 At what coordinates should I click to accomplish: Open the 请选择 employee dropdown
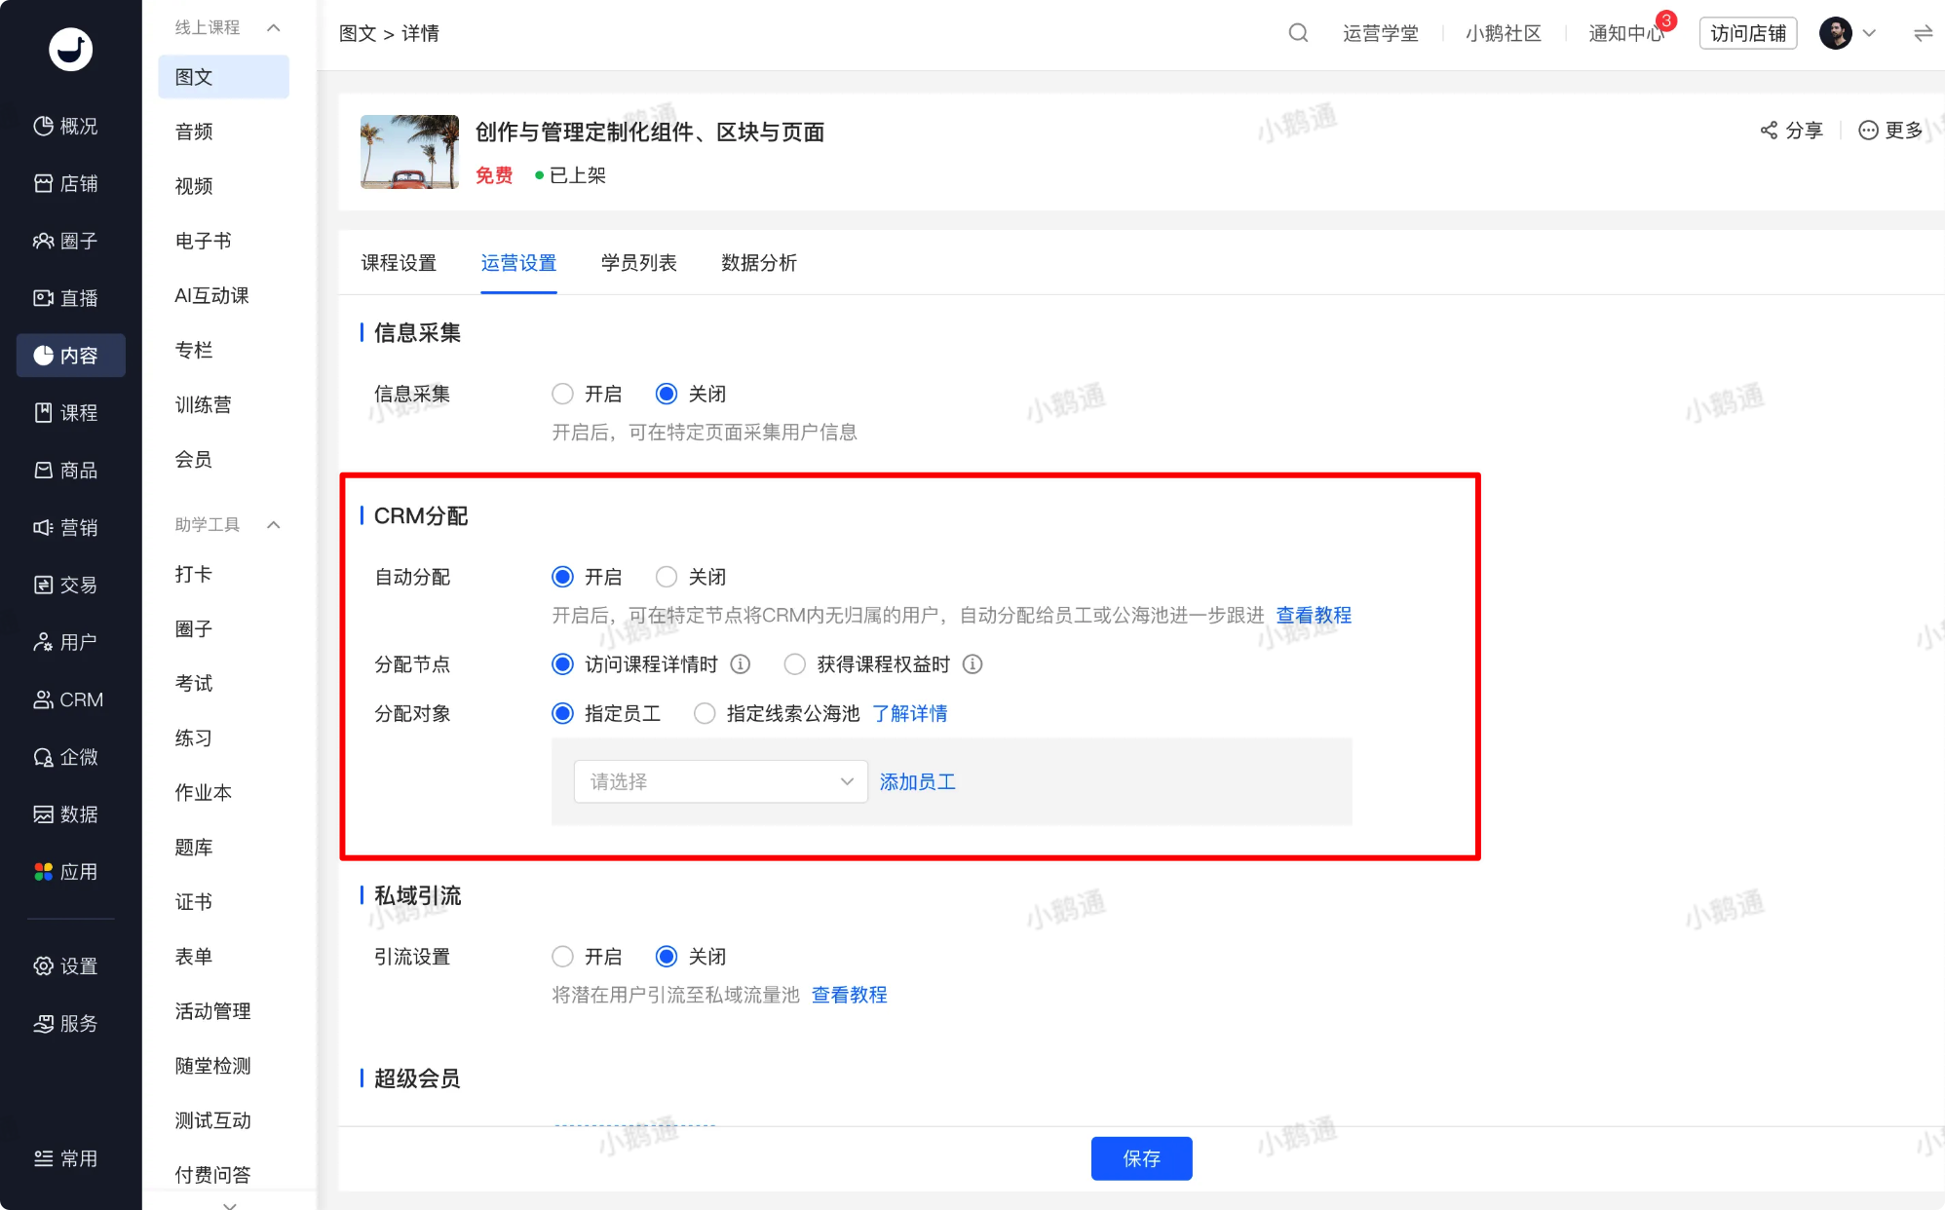click(721, 781)
